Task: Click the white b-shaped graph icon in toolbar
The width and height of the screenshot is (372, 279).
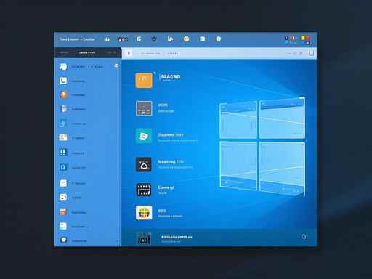Action: 170,39
